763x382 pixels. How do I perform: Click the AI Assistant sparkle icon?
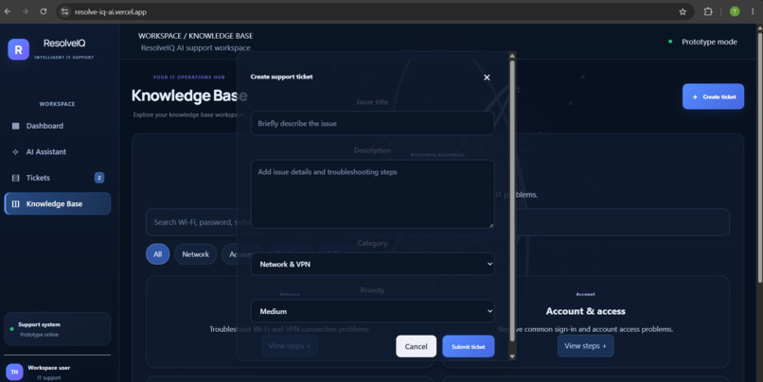click(x=15, y=151)
